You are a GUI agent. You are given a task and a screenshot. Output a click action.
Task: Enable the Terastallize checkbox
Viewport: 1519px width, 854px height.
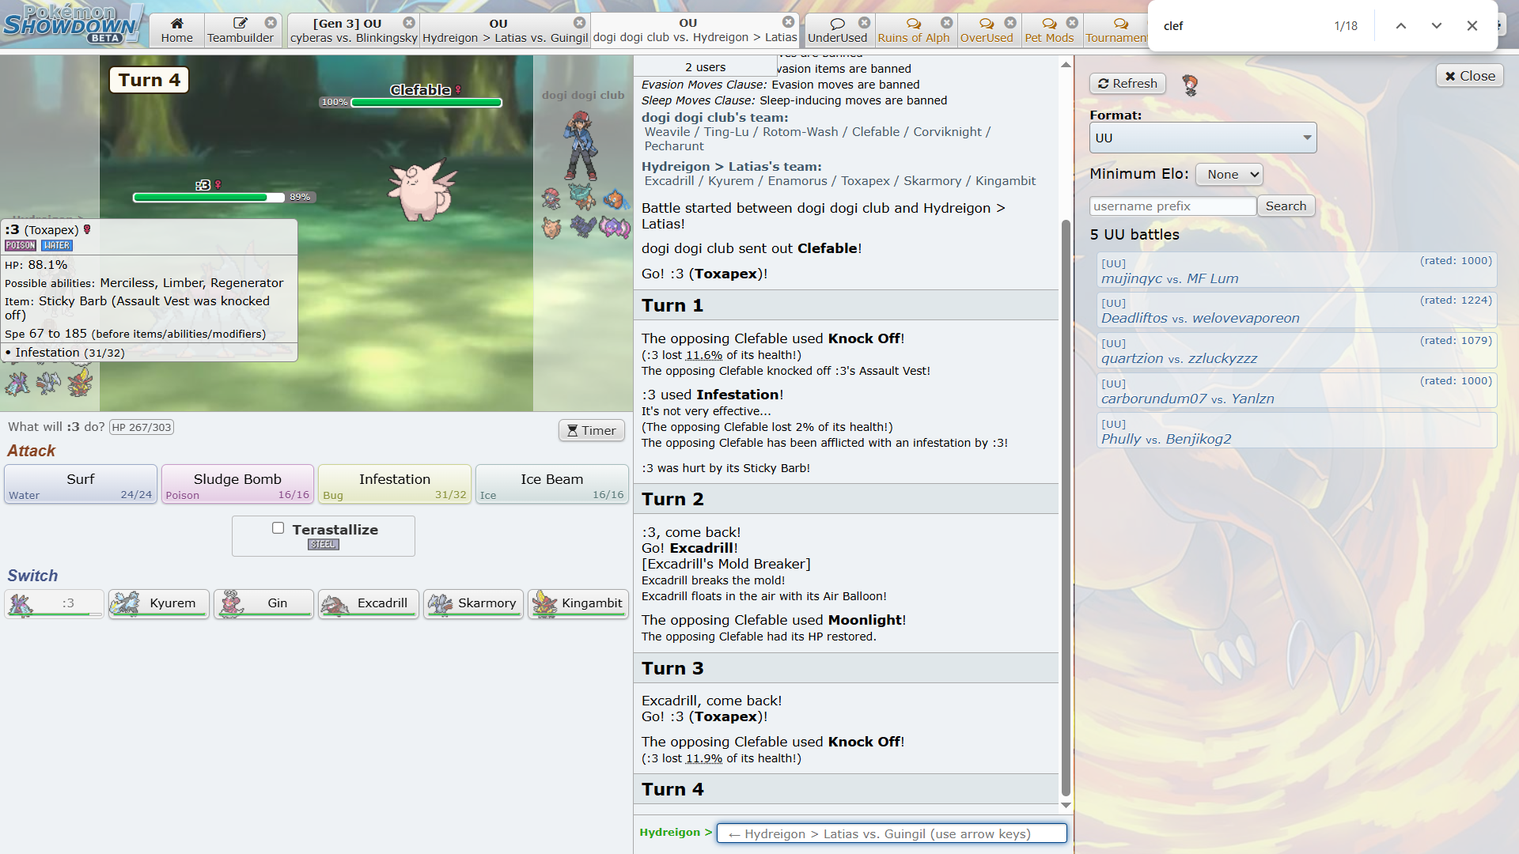coord(278,528)
